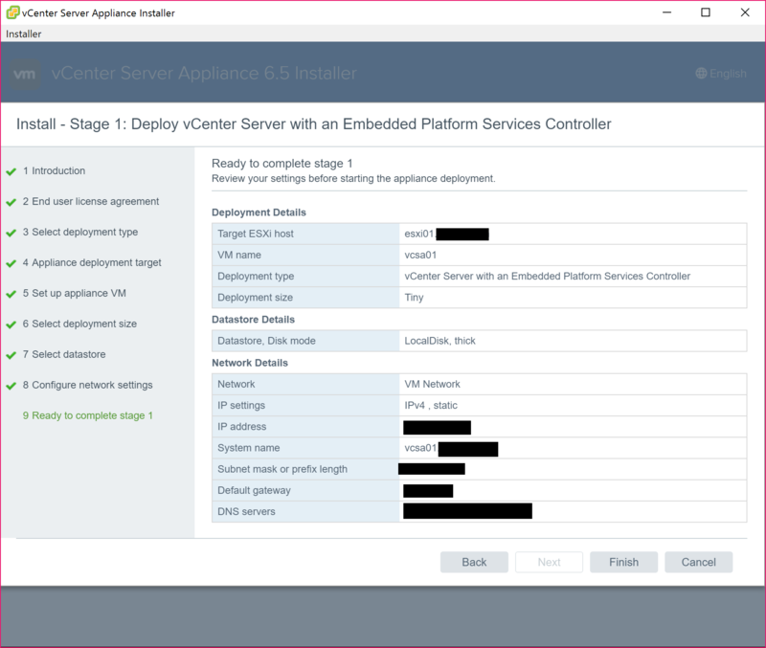Click the System name label
The width and height of the screenshot is (766, 648).
(249, 448)
